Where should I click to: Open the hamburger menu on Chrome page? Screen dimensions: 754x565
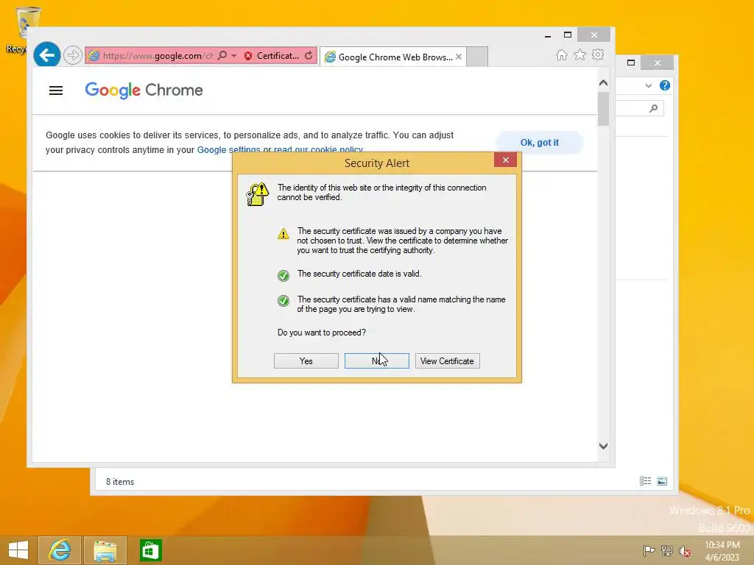click(56, 90)
